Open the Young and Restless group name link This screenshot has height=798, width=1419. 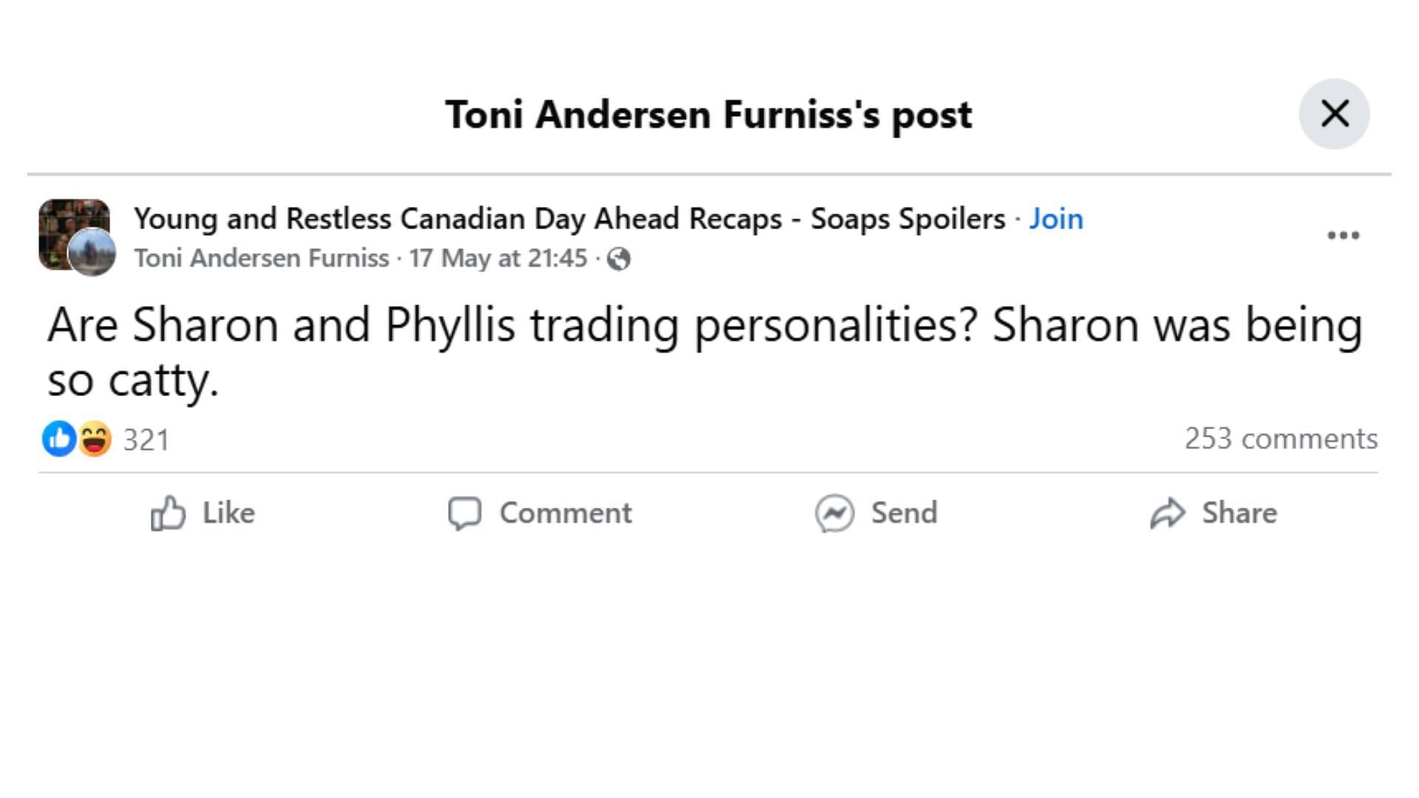(x=570, y=219)
